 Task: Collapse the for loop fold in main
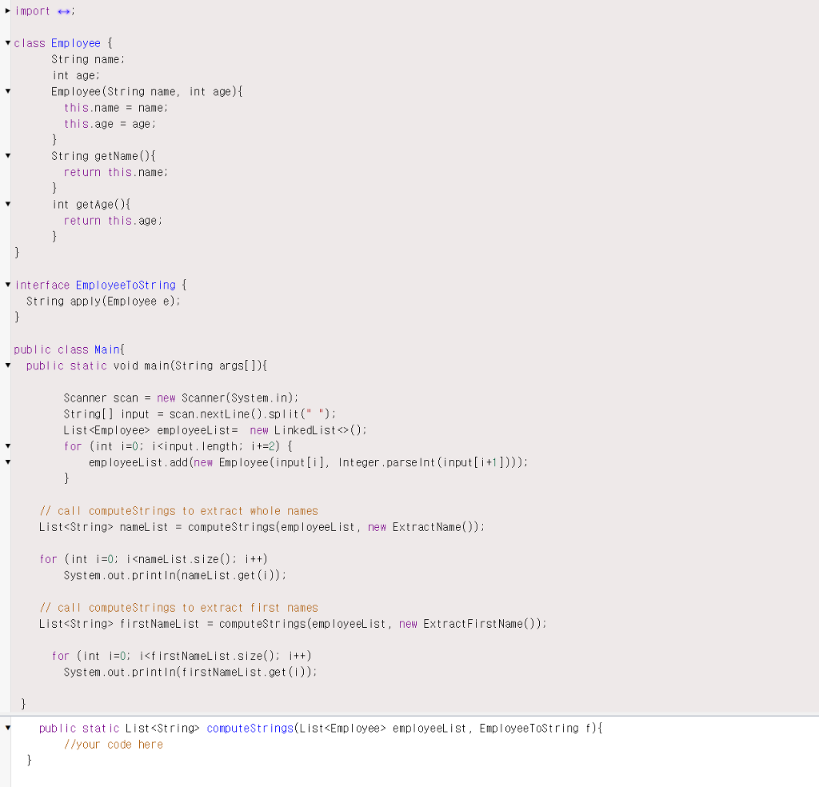click(6, 446)
